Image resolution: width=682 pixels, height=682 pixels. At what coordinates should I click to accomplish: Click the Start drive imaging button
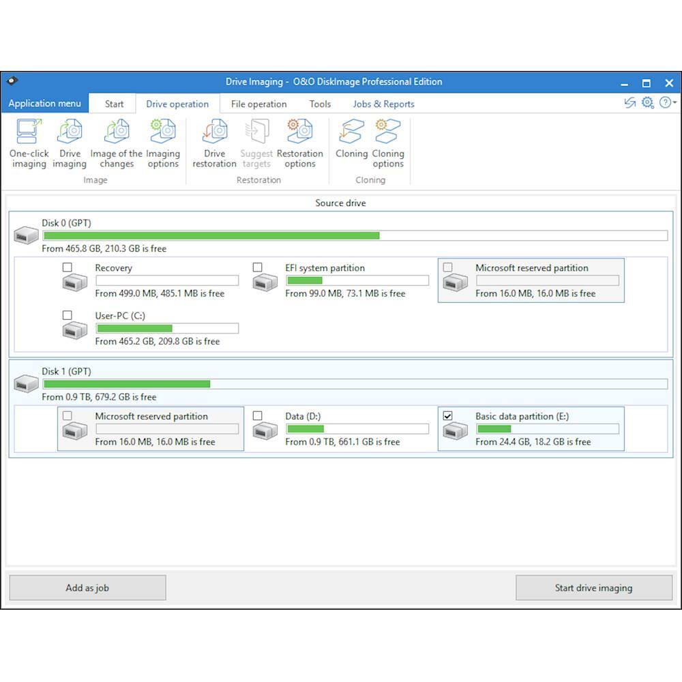(593, 588)
